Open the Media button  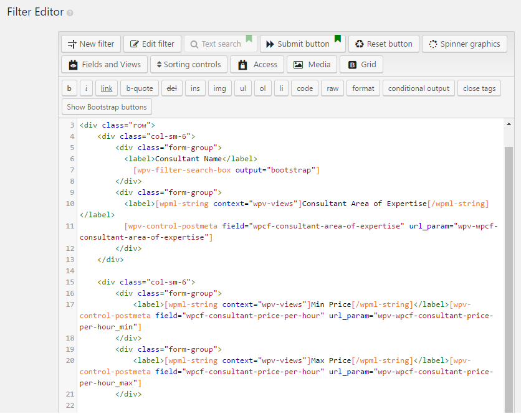coord(312,64)
